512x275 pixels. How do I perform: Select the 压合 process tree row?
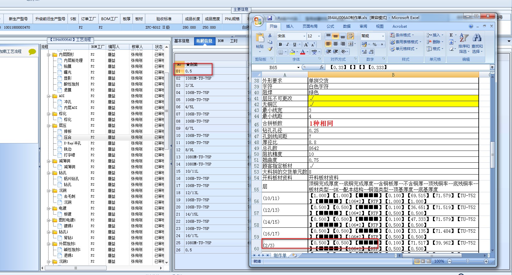pos(67,137)
